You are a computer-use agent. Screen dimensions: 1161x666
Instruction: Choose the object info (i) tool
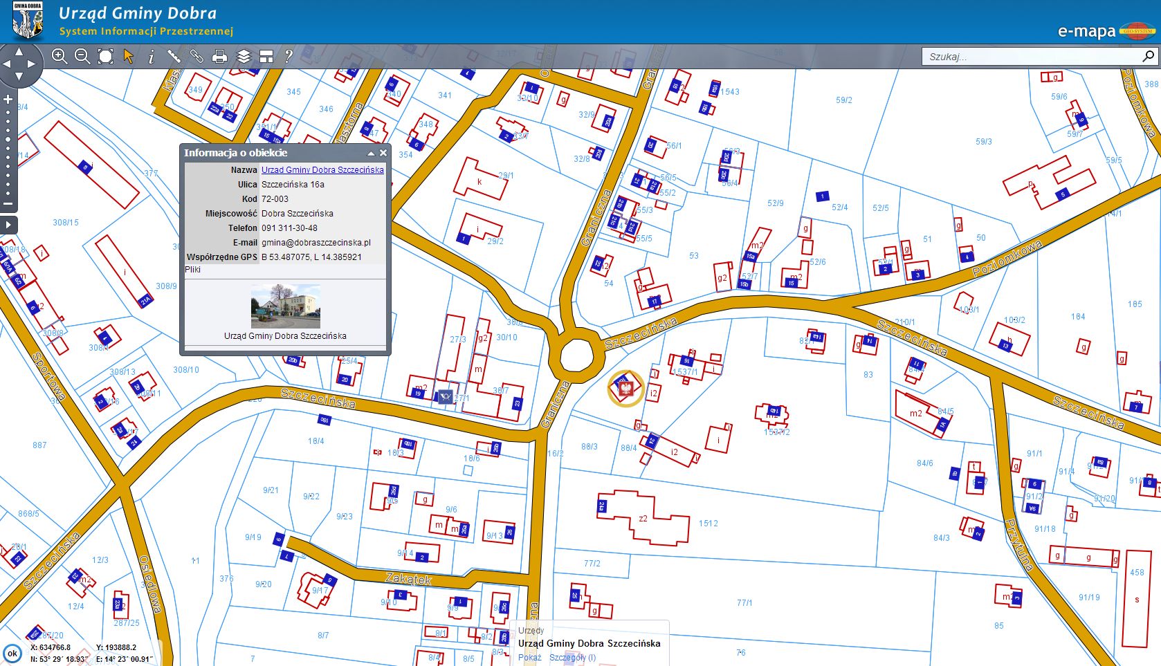click(x=151, y=57)
